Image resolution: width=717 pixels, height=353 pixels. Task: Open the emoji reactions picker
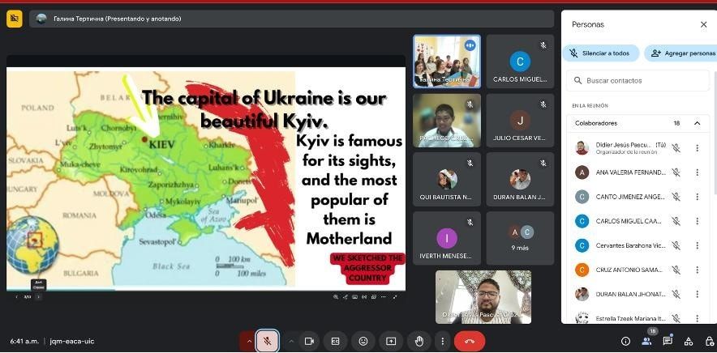coord(363,341)
